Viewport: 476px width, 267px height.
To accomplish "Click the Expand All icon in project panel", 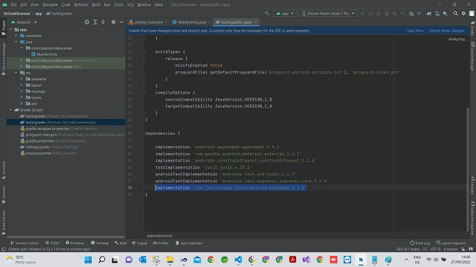I will (x=95, y=22).
